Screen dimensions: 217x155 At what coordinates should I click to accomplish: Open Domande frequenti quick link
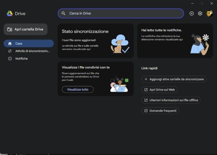click(160, 111)
